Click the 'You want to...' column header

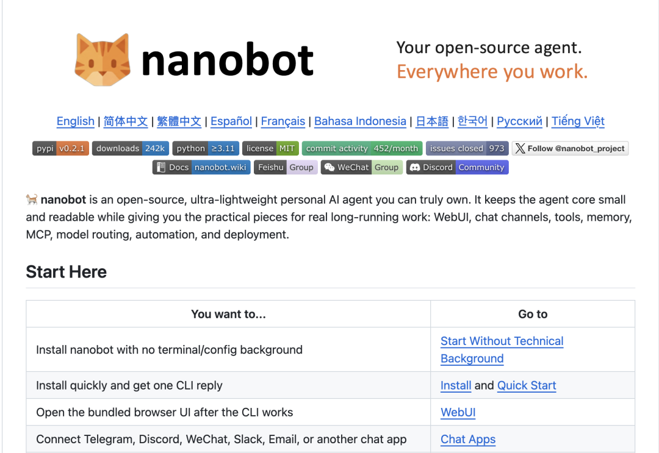(x=228, y=314)
